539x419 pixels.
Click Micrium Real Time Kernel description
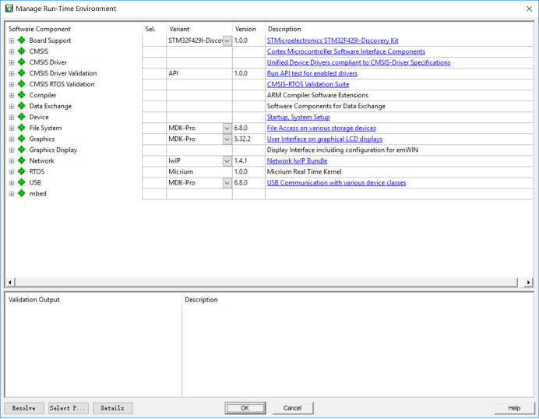pyautogui.click(x=305, y=172)
